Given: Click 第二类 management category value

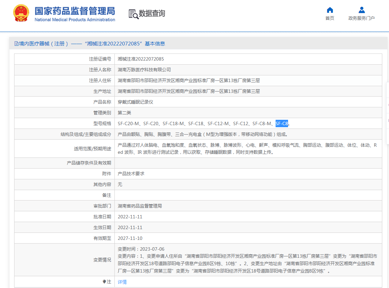Looking at the screenshot, I should click(124, 113).
